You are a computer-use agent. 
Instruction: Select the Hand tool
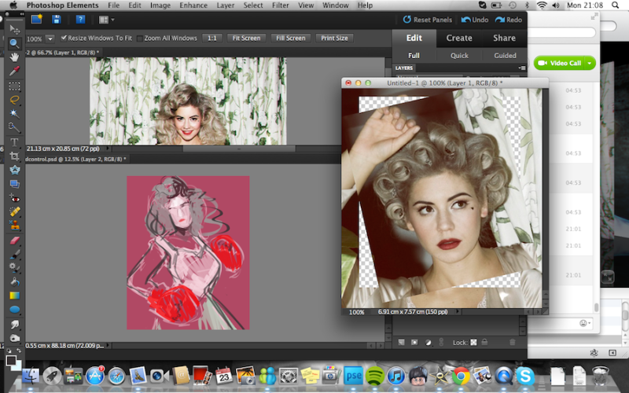coord(14,57)
